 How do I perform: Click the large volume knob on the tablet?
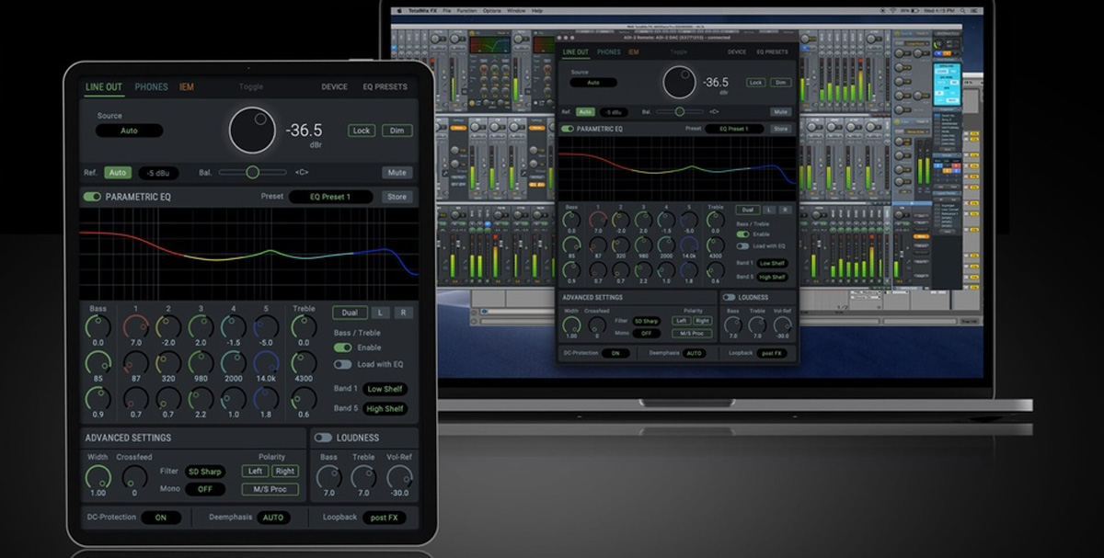tap(252, 131)
